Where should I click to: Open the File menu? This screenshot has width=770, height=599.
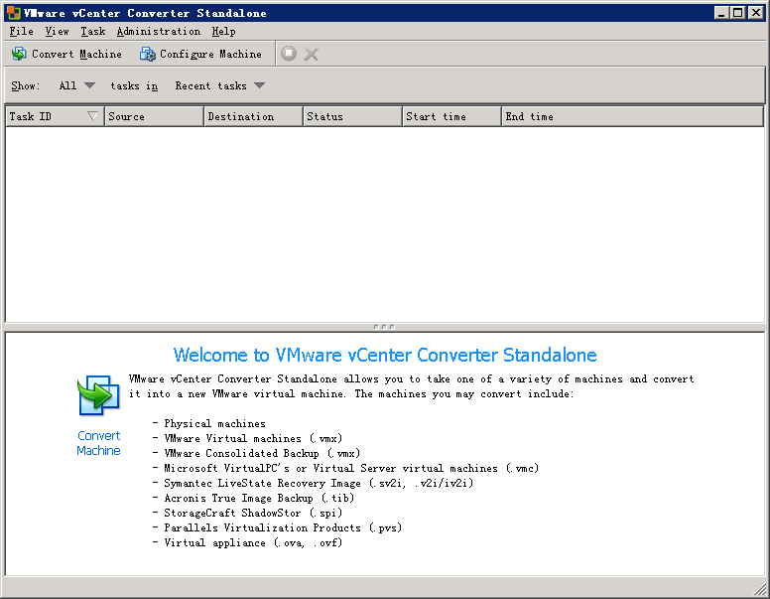click(21, 32)
